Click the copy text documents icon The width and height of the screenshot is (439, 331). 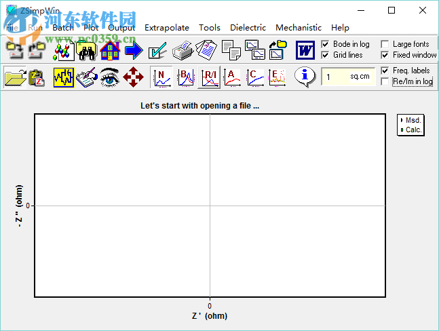(231, 50)
